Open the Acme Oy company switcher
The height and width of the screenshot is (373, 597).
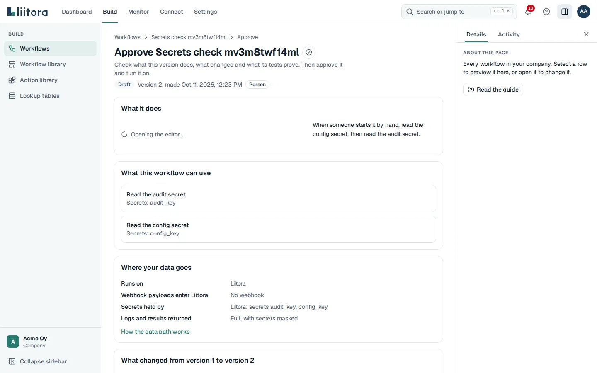(x=50, y=342)
